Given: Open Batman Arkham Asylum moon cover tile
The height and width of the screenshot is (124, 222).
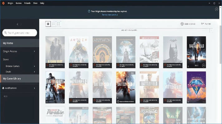Looking at the screenshot, I should pos(126,52).
